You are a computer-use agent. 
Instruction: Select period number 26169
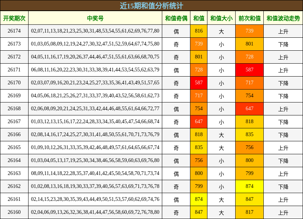click(14, 95)
